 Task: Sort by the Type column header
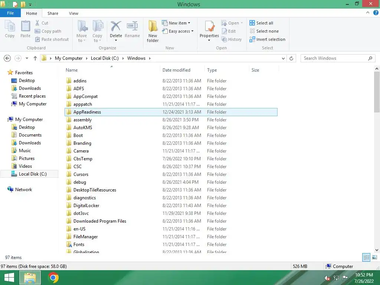(x=227, y=70)
